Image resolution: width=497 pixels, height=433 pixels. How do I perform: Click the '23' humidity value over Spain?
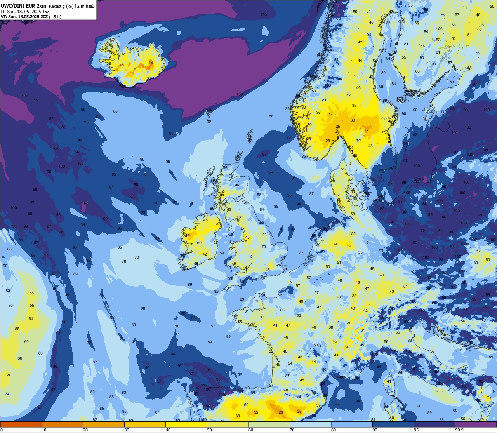[281, 412]
